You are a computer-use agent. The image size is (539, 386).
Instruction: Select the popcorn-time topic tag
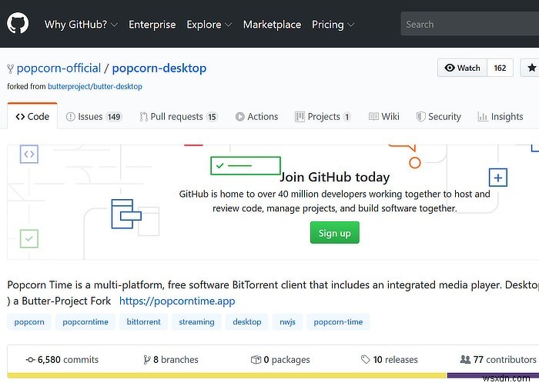(x=338, y=321)
